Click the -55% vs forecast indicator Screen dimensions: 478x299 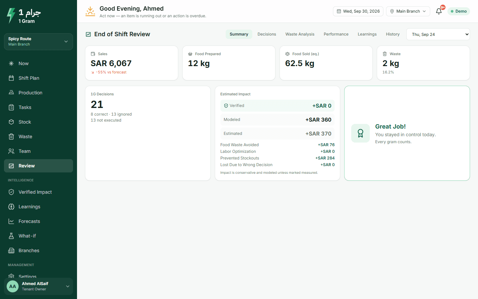(x=109, y=72)
